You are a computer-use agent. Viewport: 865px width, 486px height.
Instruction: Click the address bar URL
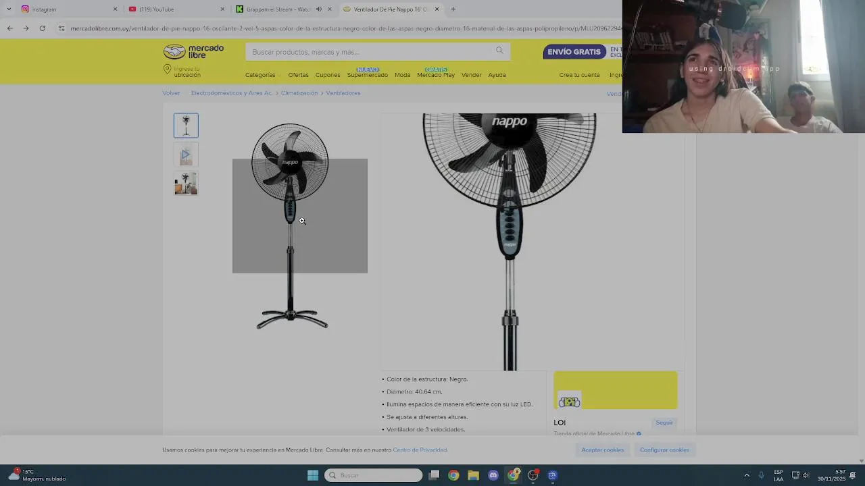coord(345,28)
